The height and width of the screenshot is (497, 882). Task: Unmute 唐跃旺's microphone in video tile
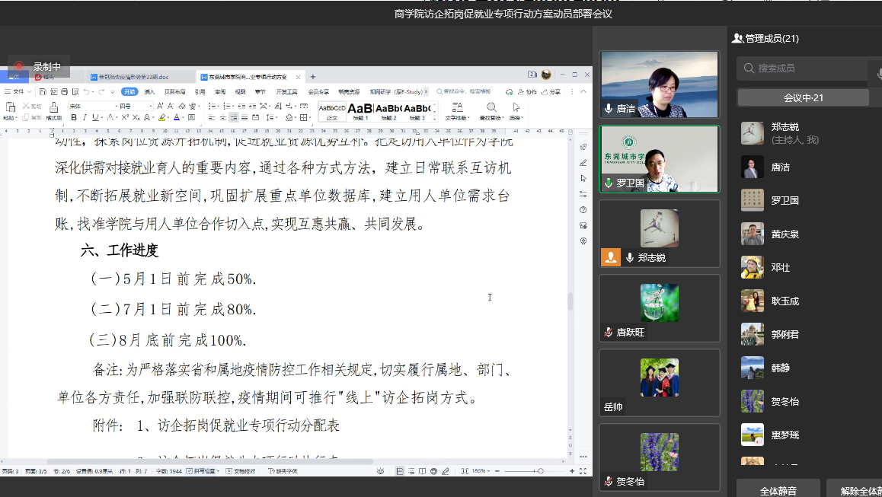pyautogui.click(x=608, y=333)
